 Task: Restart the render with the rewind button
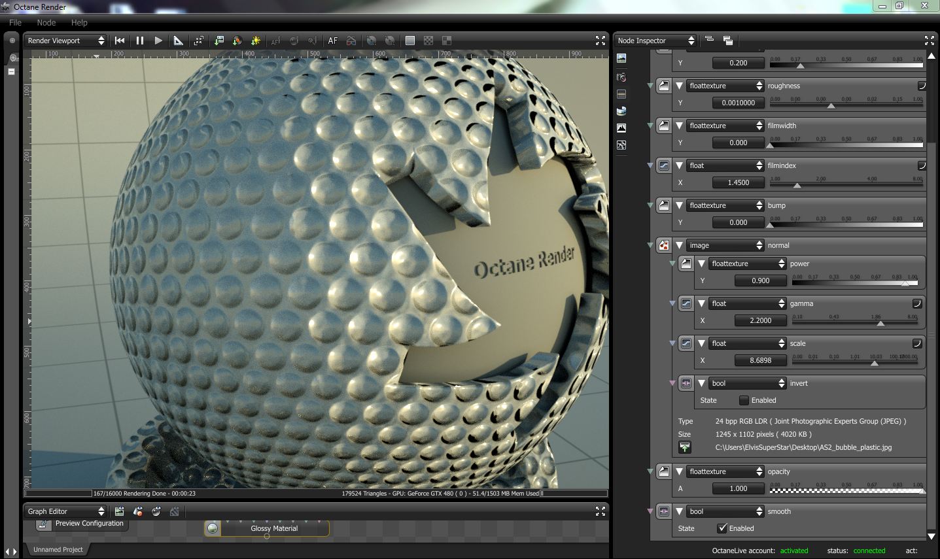pyautogui.click(x=120, y=41)
